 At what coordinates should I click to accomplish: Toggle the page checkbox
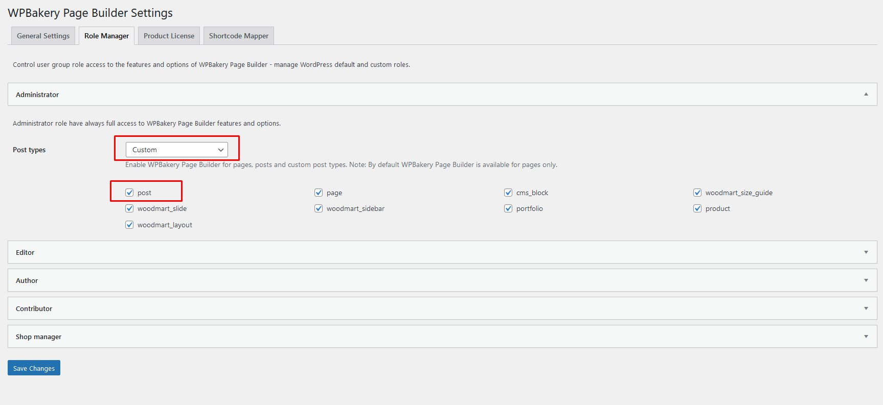319,193
